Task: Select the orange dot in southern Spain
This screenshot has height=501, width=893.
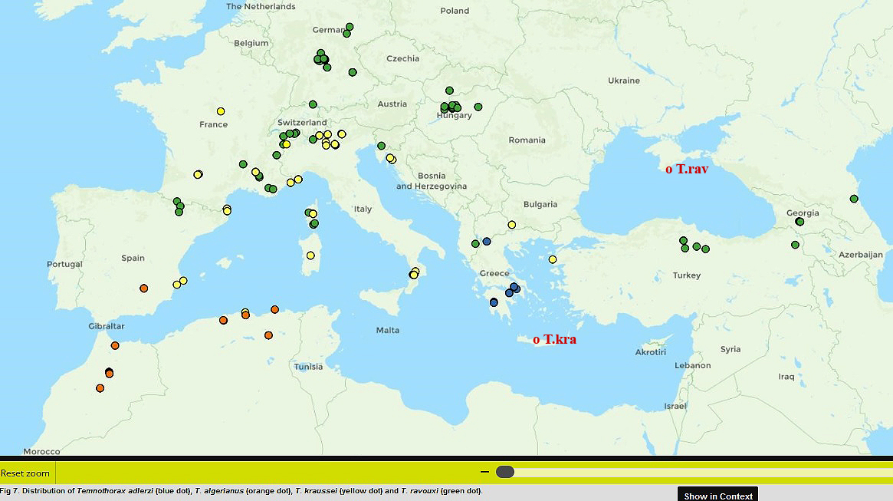Action: 143,288
